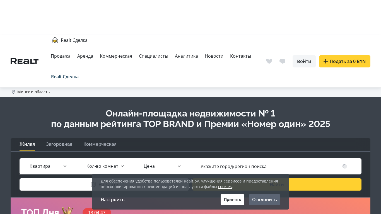This screenshot has width=381, height=214.
Task: Open the Новости section
Action: [214, 56]
